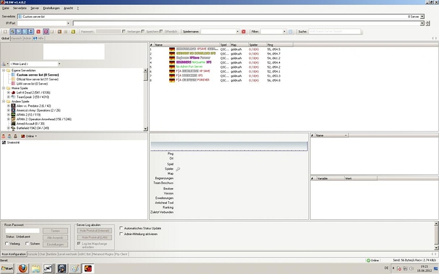Click the magenta toolbar icon
Viewport: 439px width, 274px height.
click(46, 31)
